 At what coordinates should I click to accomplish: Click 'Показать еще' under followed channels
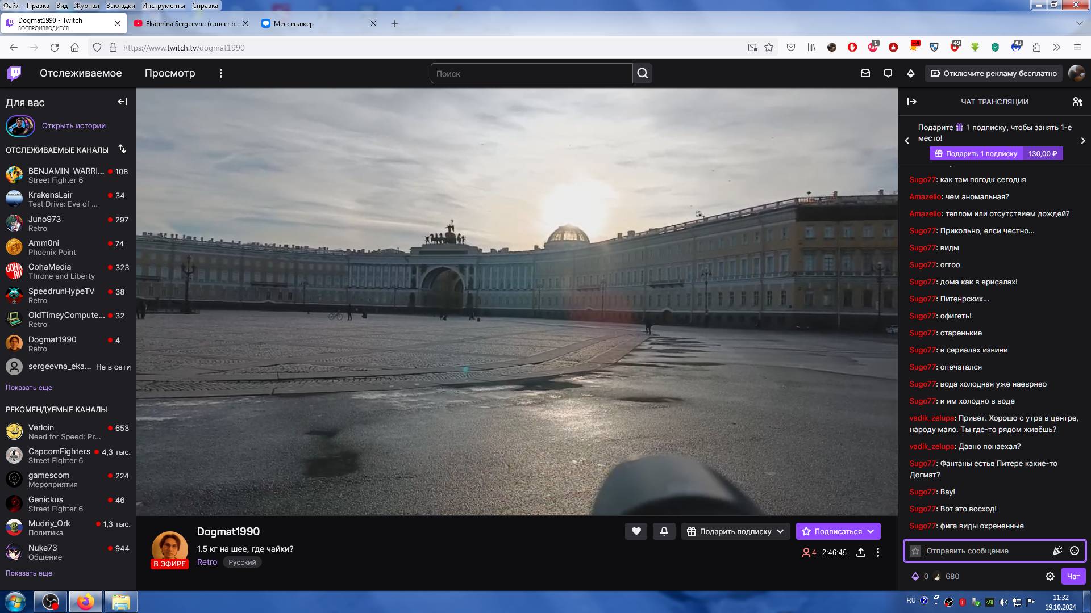pyautogui.click(x=29, y=388)
